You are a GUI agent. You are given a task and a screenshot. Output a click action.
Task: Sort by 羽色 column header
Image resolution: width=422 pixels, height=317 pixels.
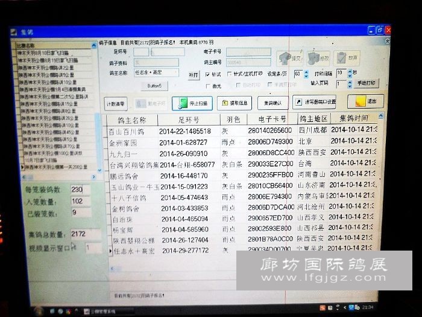(x=233, y=119)
